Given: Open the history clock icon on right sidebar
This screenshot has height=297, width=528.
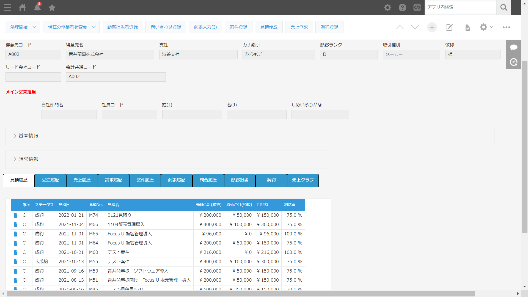Looking at the screenshot, I should [513, 62].
